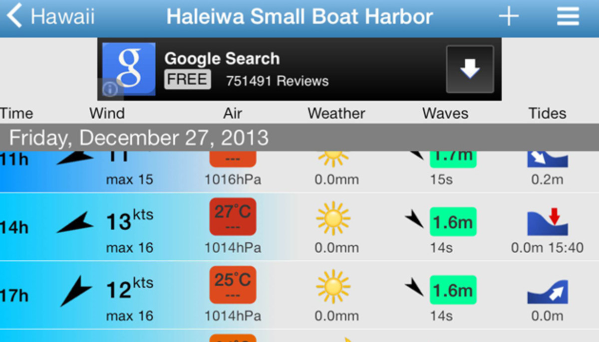The image size is (599, 342).
Task: Tap the Haleiwa Small Boat Harbor title
Action: (x=299, y=16)
